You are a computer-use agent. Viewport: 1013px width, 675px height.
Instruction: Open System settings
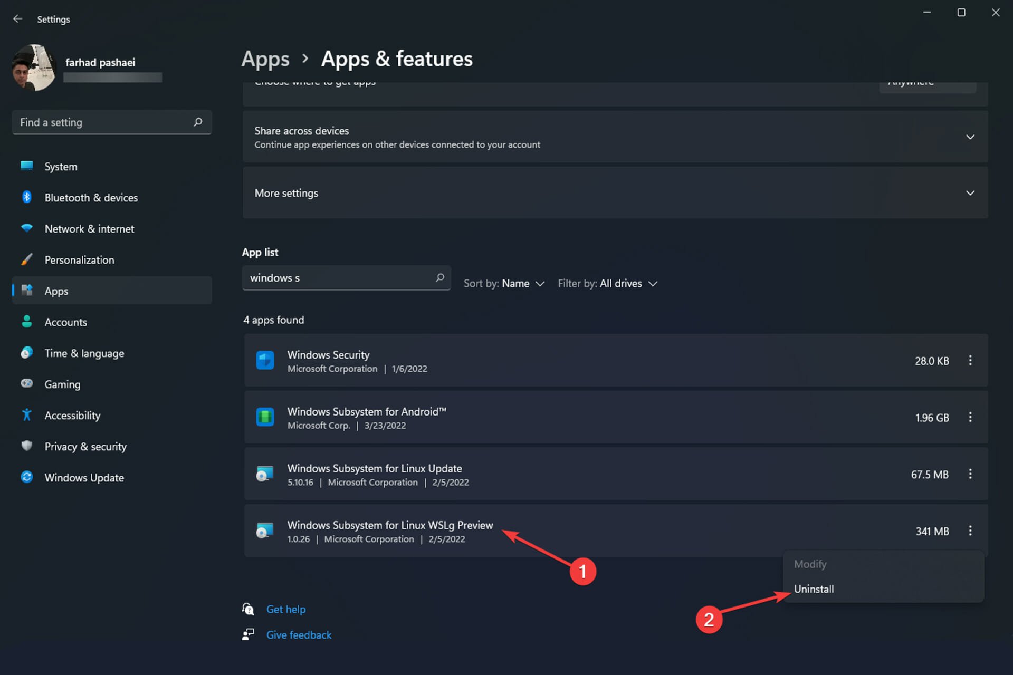[x=112, y=167]
